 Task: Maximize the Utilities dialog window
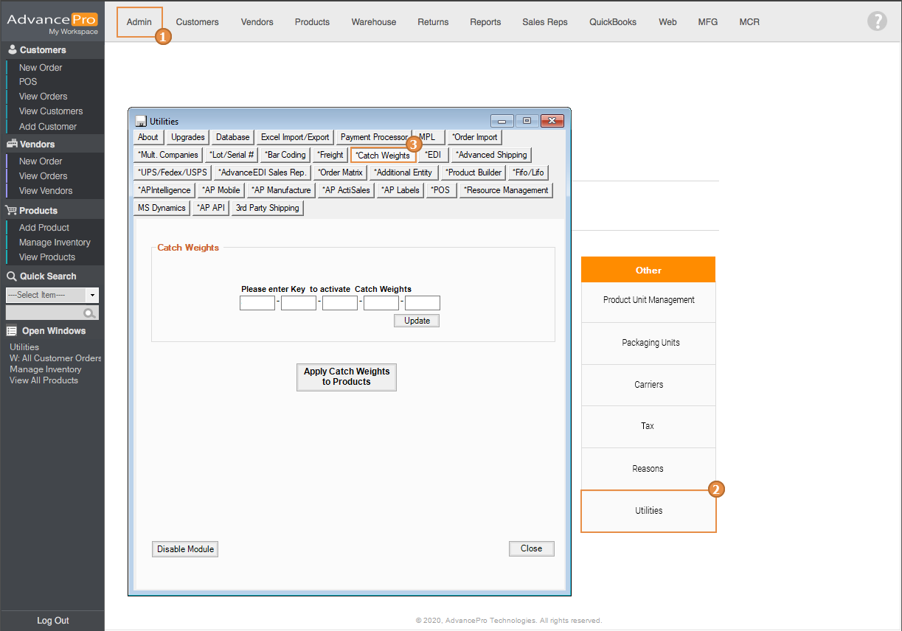point(527,121)
